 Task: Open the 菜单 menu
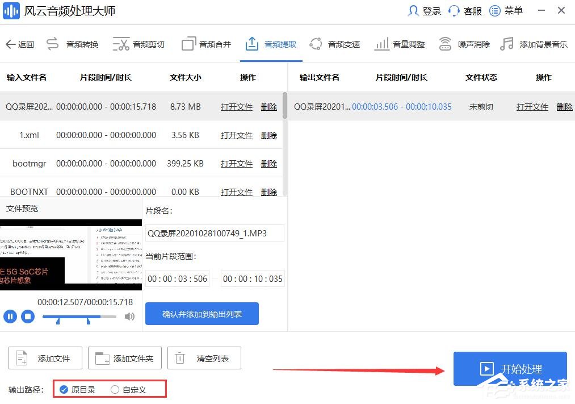click(506, 10)
